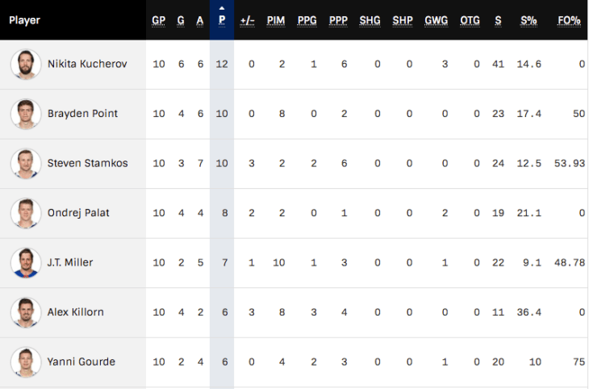Open Steven Stamkos's player name link
Image resolution: width=589 pixels, height=389 pixels.
[87, 163]
